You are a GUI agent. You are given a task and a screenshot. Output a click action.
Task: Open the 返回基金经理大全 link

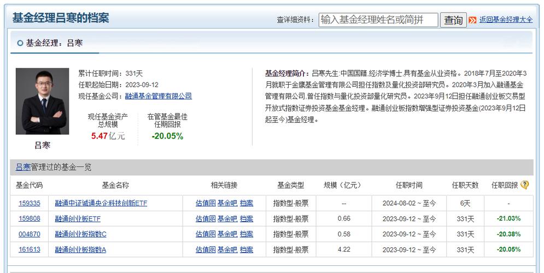506,20
